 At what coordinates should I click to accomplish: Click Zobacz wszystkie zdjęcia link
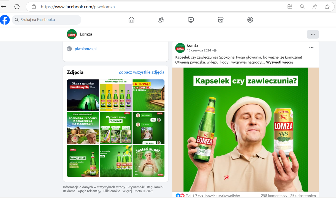pos(141,72)
